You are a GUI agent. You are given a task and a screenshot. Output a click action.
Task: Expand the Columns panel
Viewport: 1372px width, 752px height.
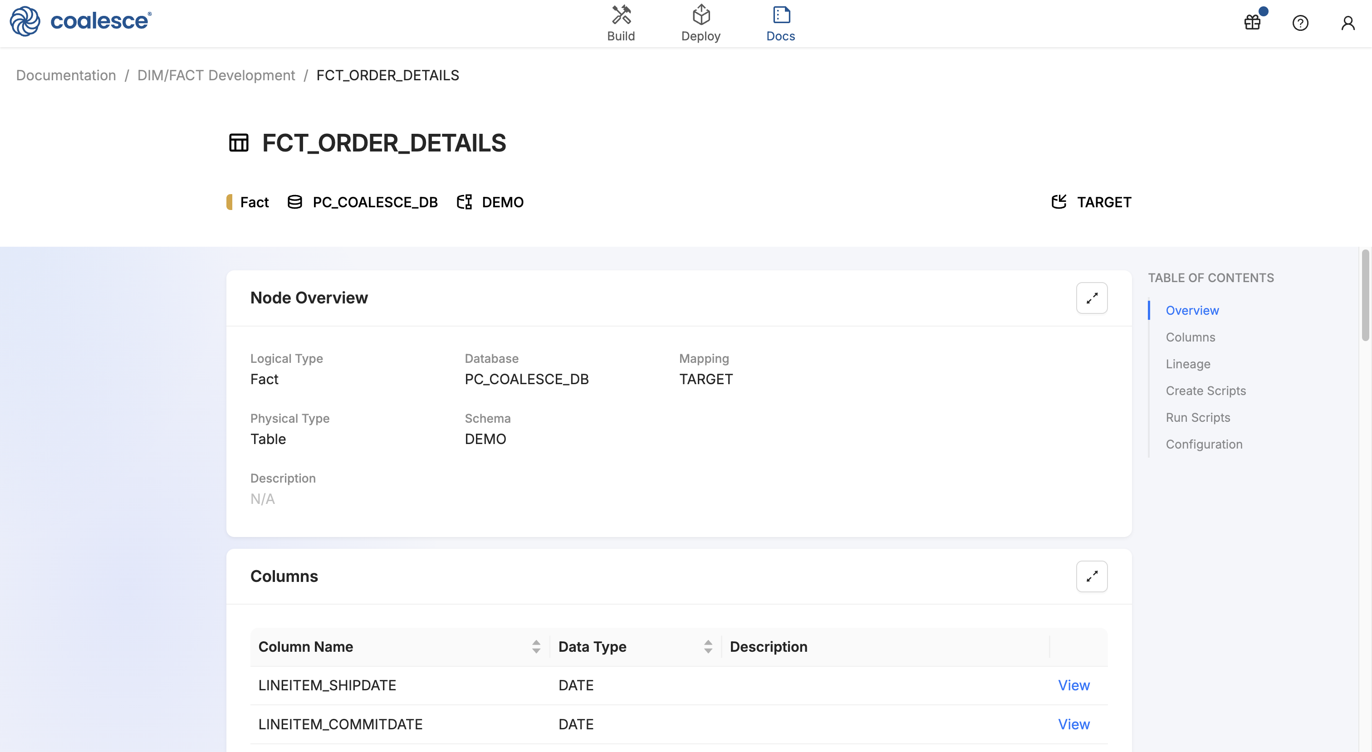pyautogui.click(x=1091, y=576)
